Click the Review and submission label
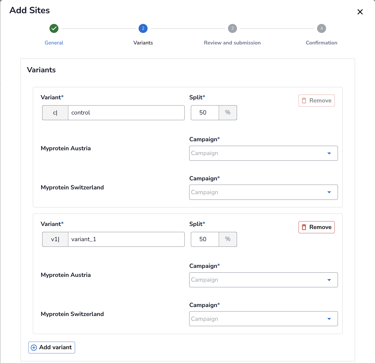Image resolution: width=375 pixels, height=363 pixels. click(x=232, y=43)
